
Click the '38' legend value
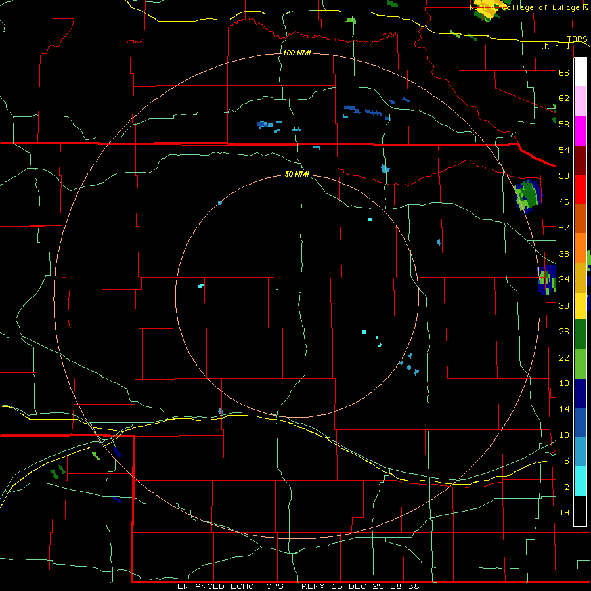(564, 254)
